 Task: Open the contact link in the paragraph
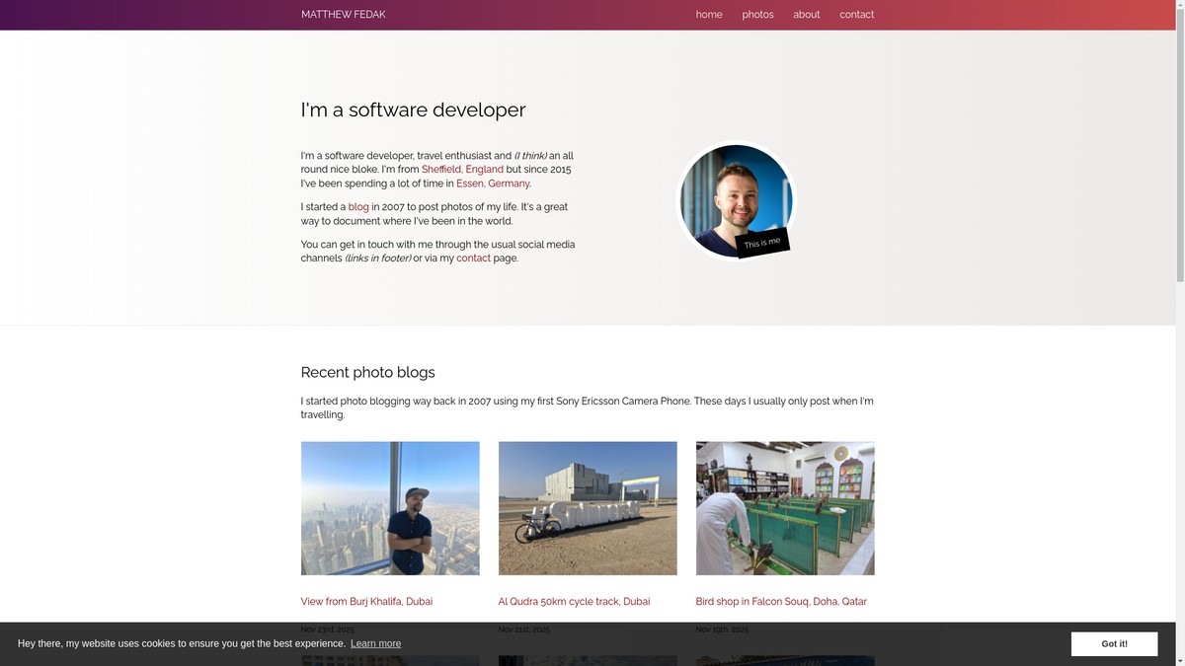pyautogui.click(x=473, y=259)
